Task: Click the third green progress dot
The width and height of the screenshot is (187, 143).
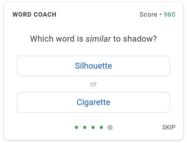Action: coord(93,127)
